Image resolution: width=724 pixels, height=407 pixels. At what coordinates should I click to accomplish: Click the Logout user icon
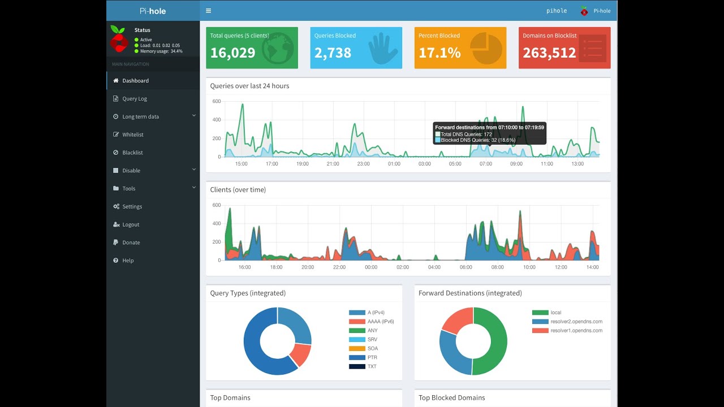point(116,224)
